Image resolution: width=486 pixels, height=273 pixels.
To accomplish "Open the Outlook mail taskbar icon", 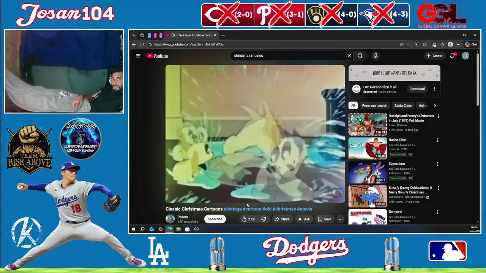I will click(151, 229).
